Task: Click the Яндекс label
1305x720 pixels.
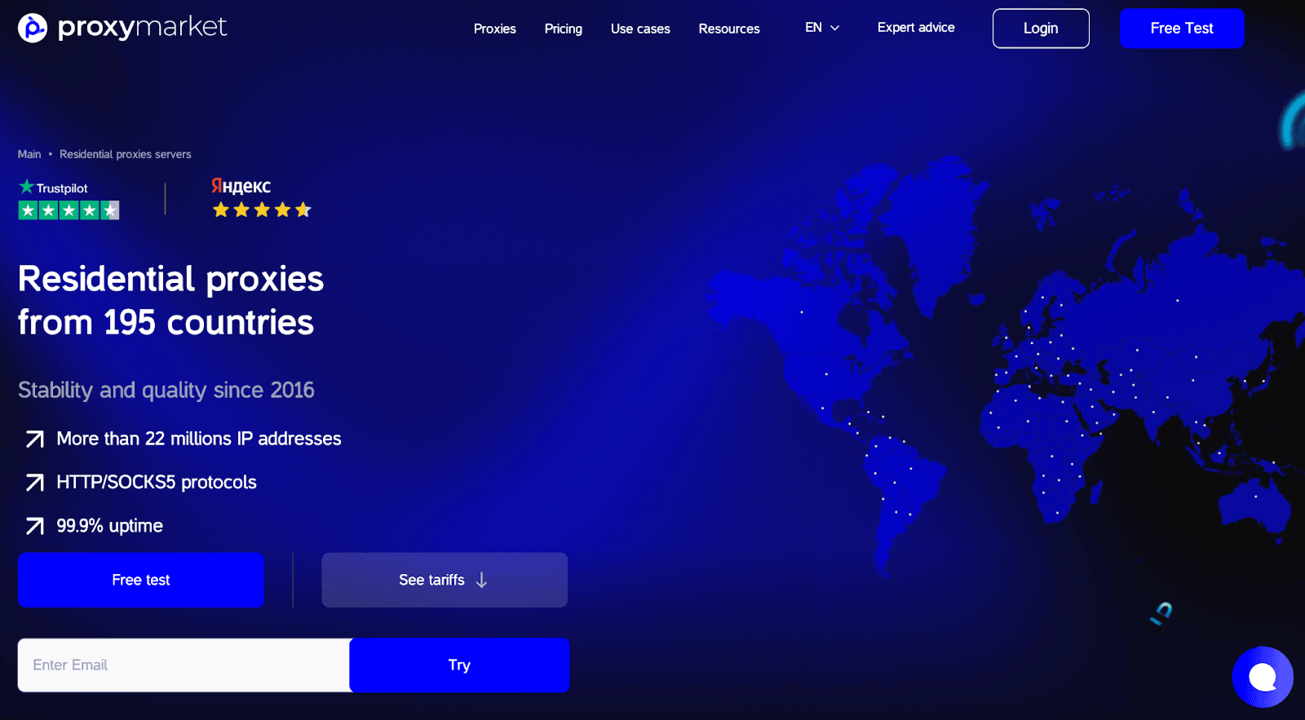Action: click(241, 186)
